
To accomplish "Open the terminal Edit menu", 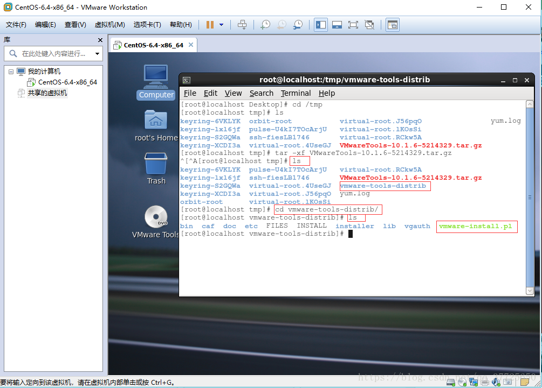I will point(210,93).
